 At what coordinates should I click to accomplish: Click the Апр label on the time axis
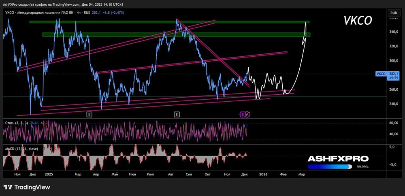[96, 175]
